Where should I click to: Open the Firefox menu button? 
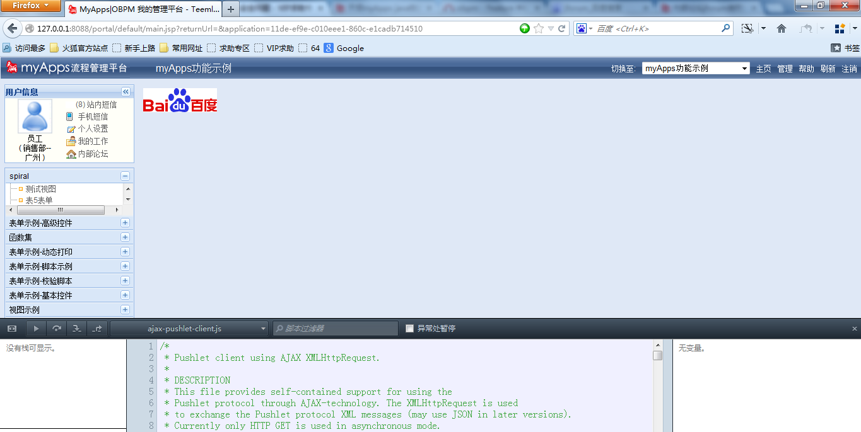click(x=31, y=6)
